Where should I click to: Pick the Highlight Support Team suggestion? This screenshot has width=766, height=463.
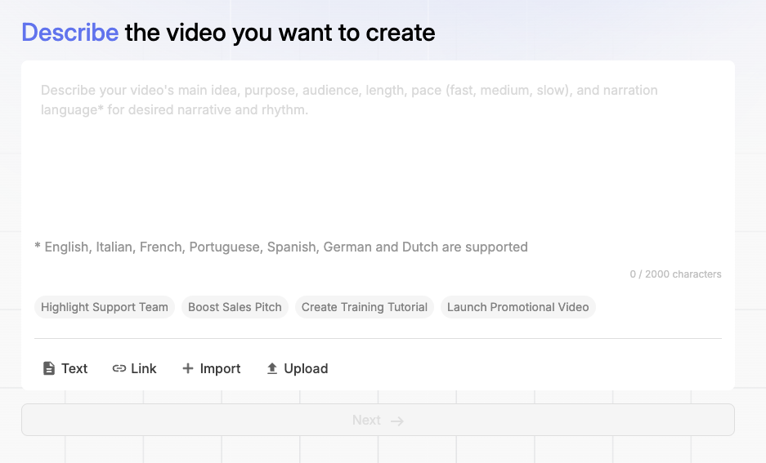105,307
